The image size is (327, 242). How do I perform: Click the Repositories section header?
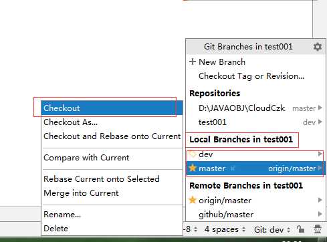click(215, 93)
